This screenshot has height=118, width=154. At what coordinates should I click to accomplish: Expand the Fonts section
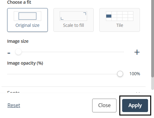tap(73, 92)
